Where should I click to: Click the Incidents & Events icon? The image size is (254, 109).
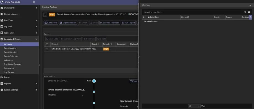pyautogui.click(x=2, y=39)
